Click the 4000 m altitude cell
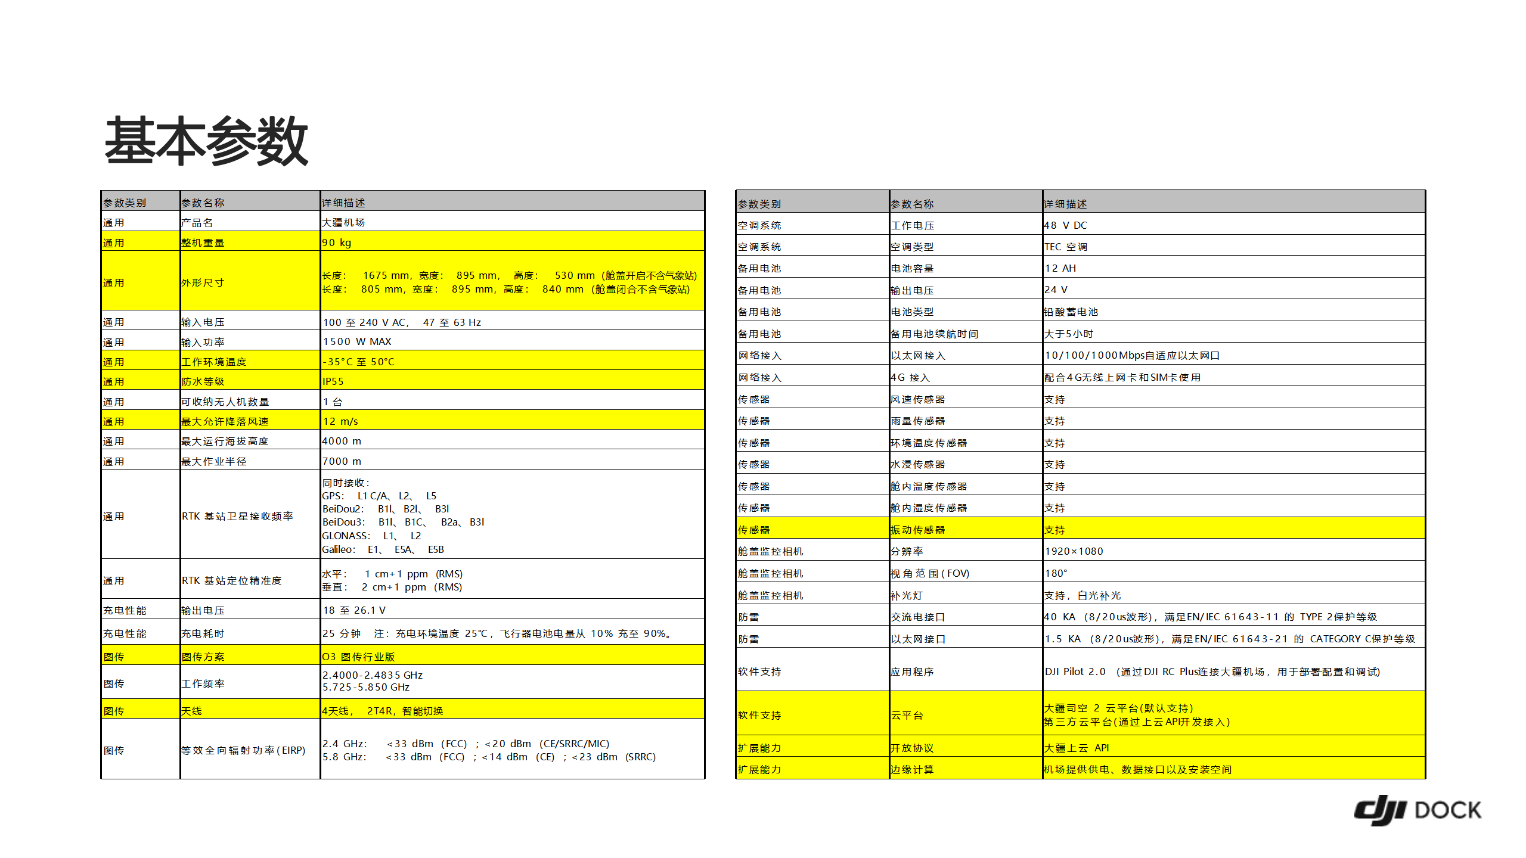Screen dimensions: 1526x858 (512, 440)
